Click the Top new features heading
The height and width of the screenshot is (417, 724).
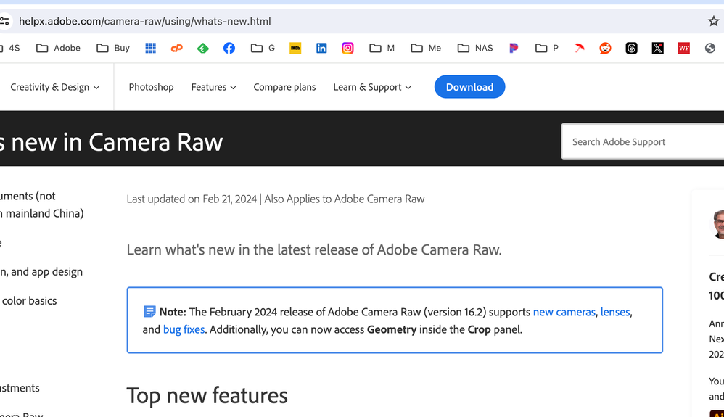[x=207, y=396]
